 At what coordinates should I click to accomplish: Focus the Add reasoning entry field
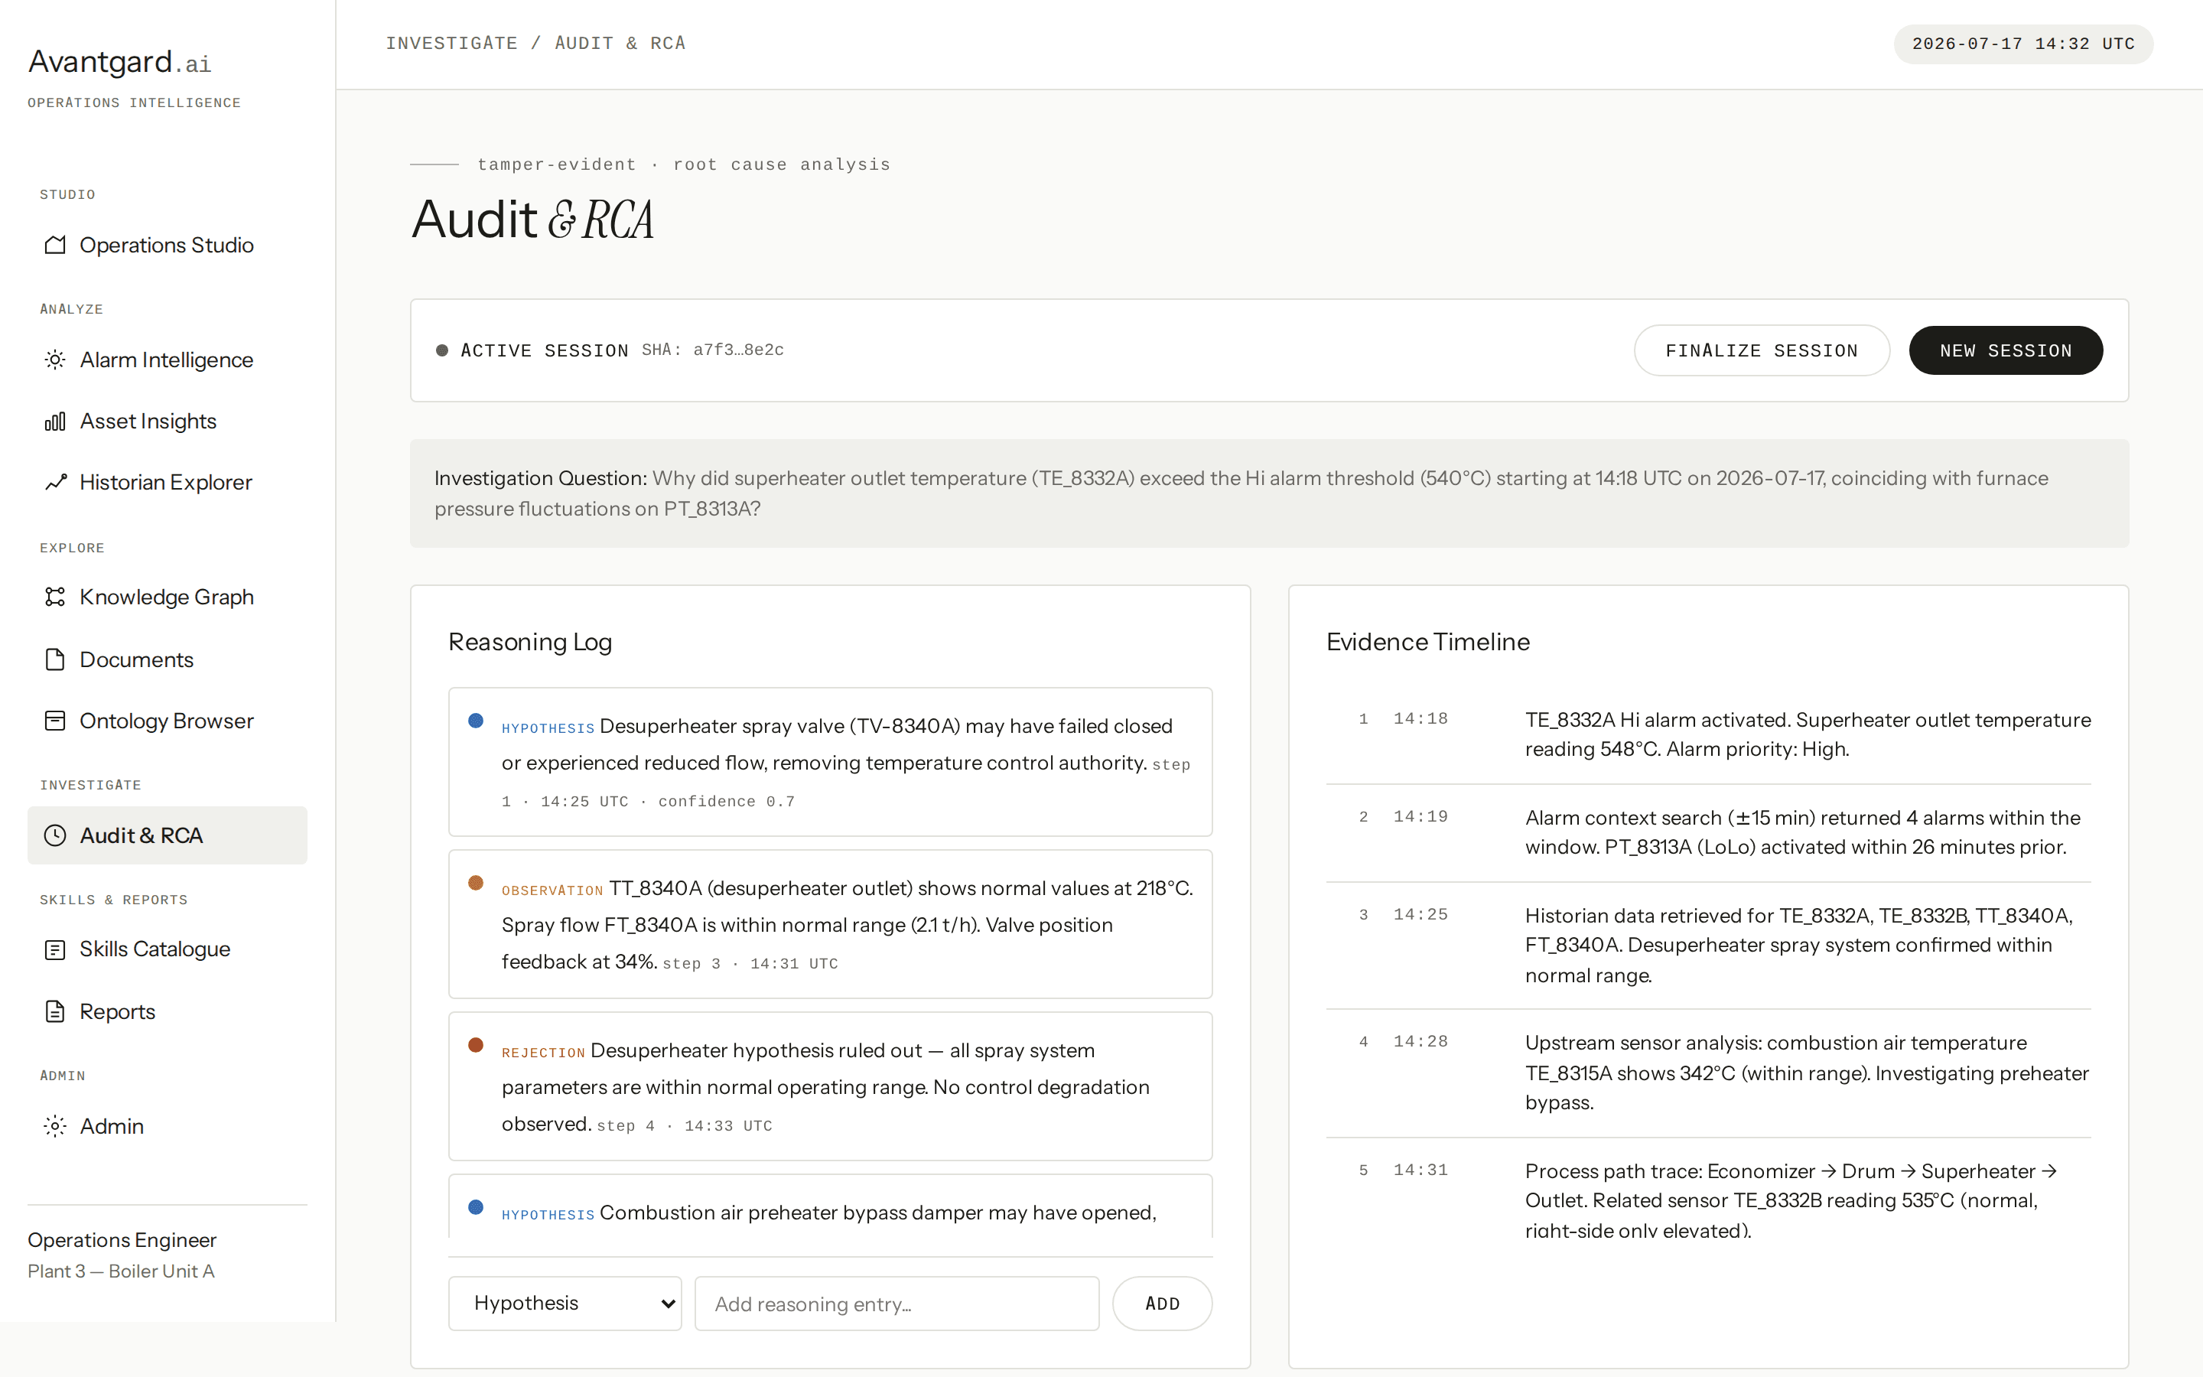tap(896, 1304)
